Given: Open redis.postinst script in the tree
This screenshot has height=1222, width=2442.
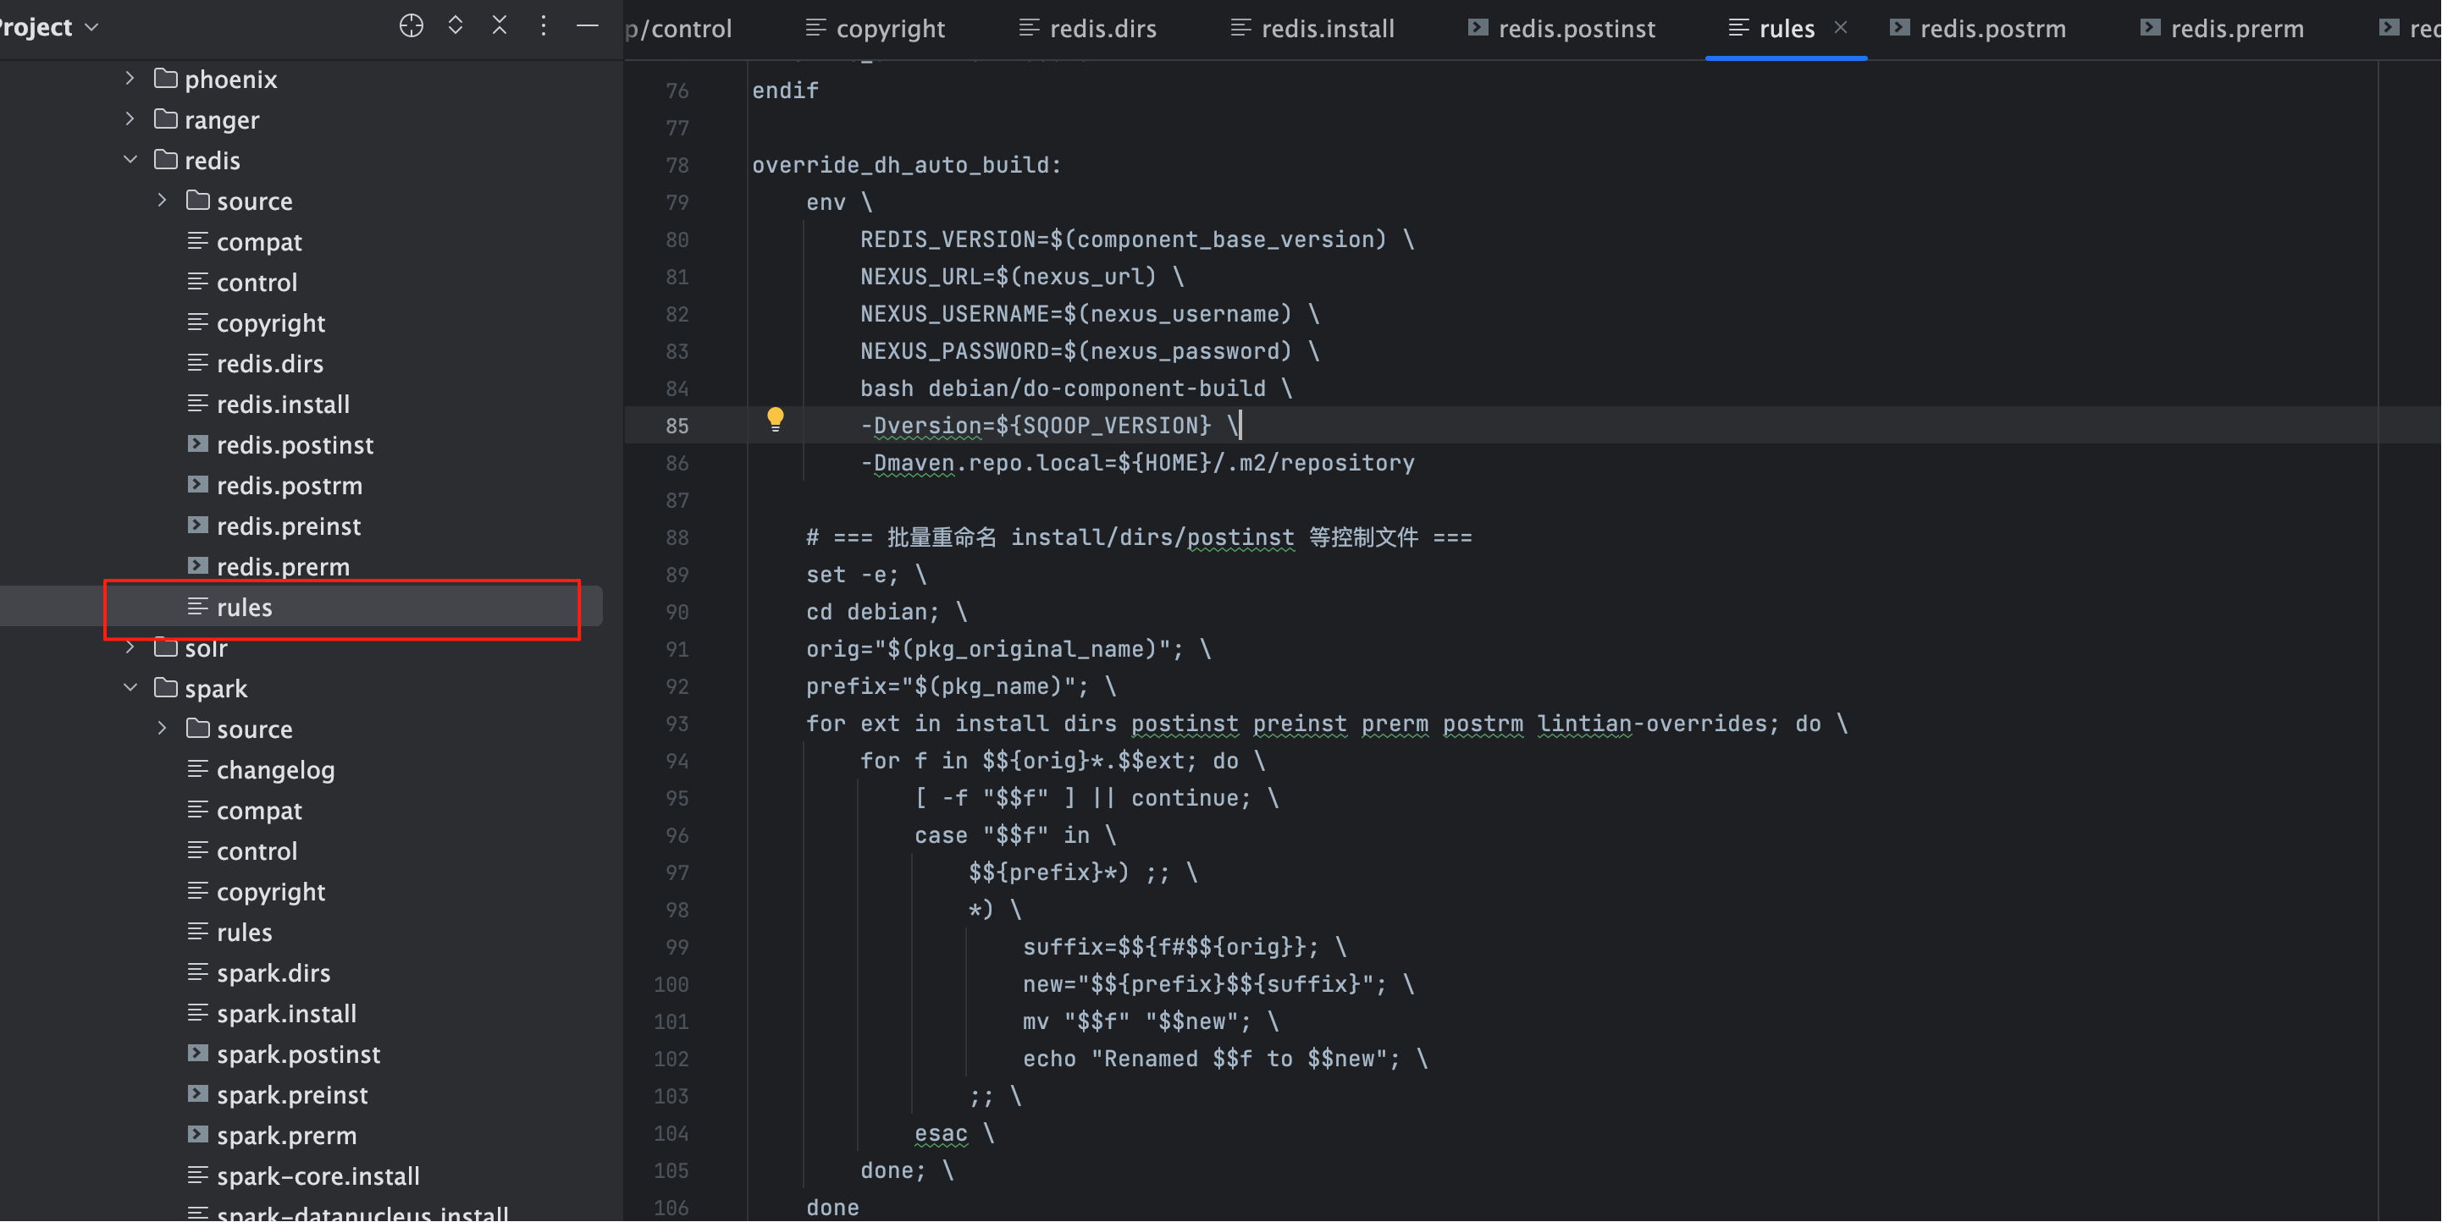Looking at the screenshot, I should [x=295, y=445].
